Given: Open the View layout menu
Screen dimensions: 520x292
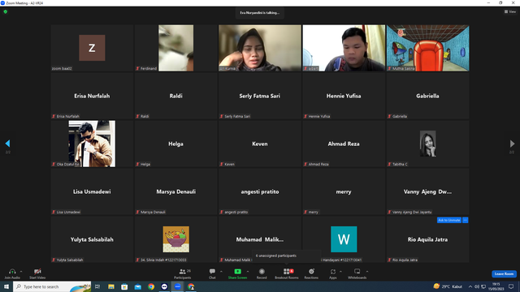Looking at the screenshot, I should (510, 11).
